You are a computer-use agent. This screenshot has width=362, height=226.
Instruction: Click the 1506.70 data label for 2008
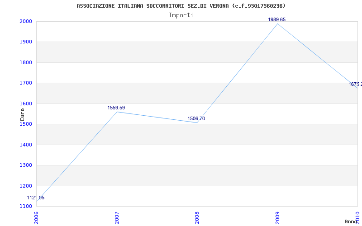click(x=196, y=119)
